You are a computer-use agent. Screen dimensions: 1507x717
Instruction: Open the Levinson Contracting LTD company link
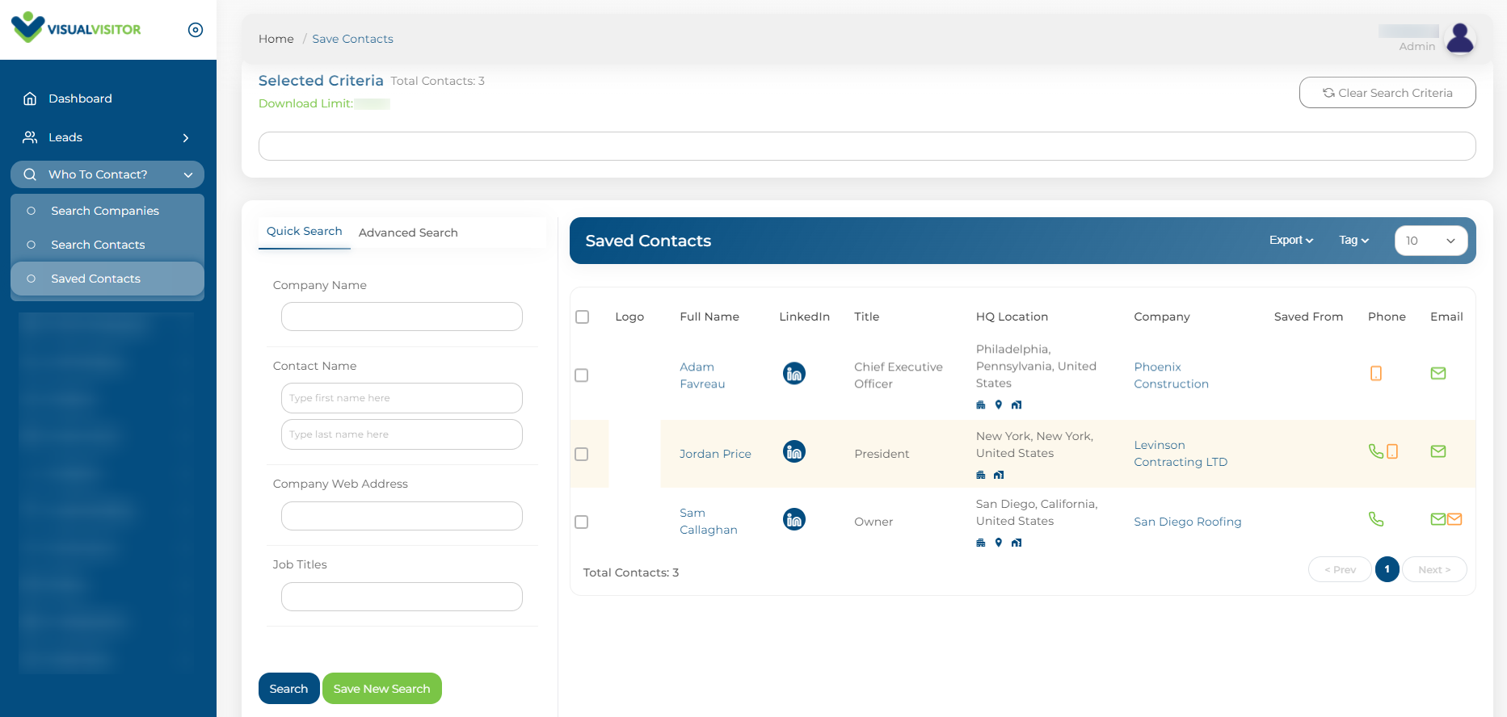point(1181,454)
